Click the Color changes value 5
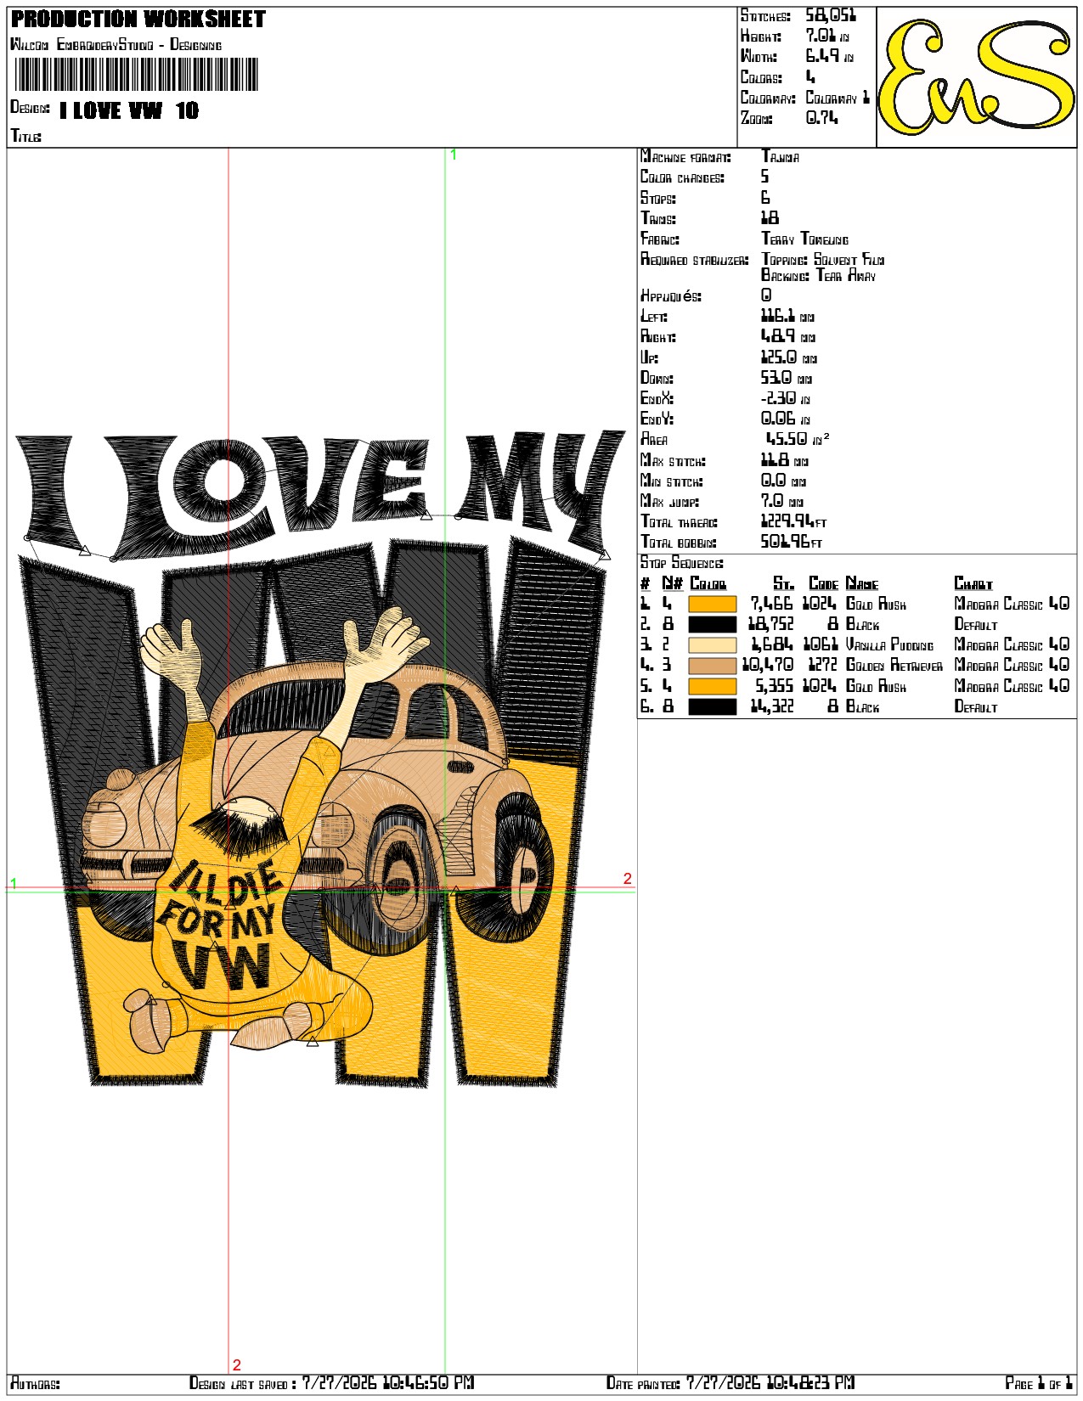Screen dimensions: 1083x1401 (x=765, y=177)
